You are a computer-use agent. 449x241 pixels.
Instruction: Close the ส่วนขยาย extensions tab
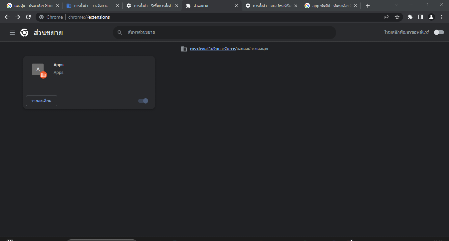[236, 6]
